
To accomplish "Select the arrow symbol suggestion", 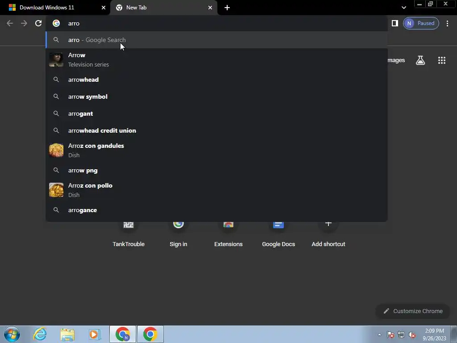I will [x=216, y=96].
